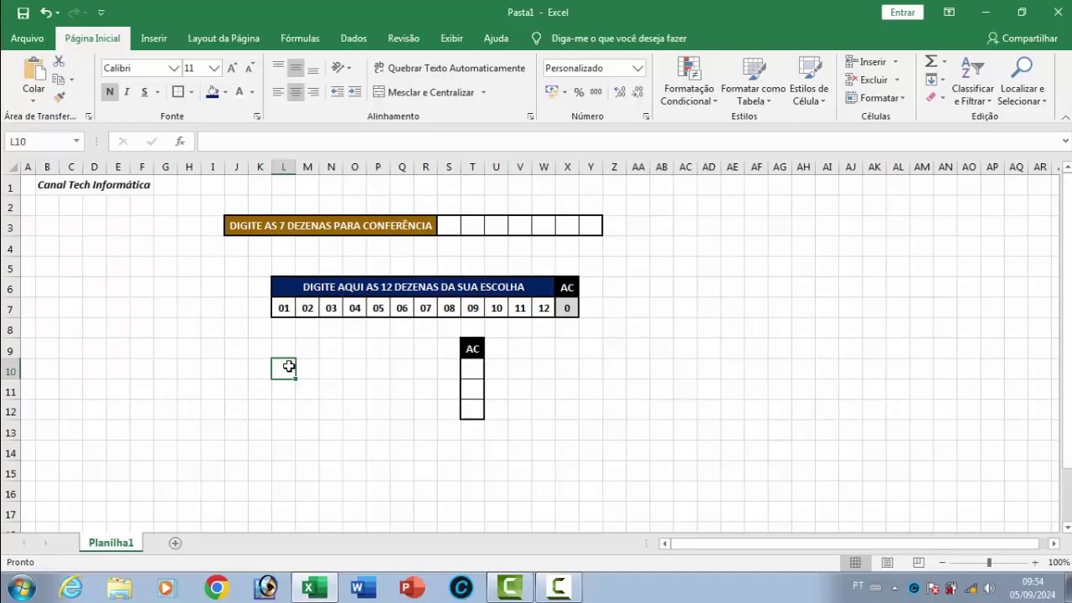This screenshot has height=603, width=1072.
Task: Open PowerPoint from the taskbar
Action: pos(410,588)
